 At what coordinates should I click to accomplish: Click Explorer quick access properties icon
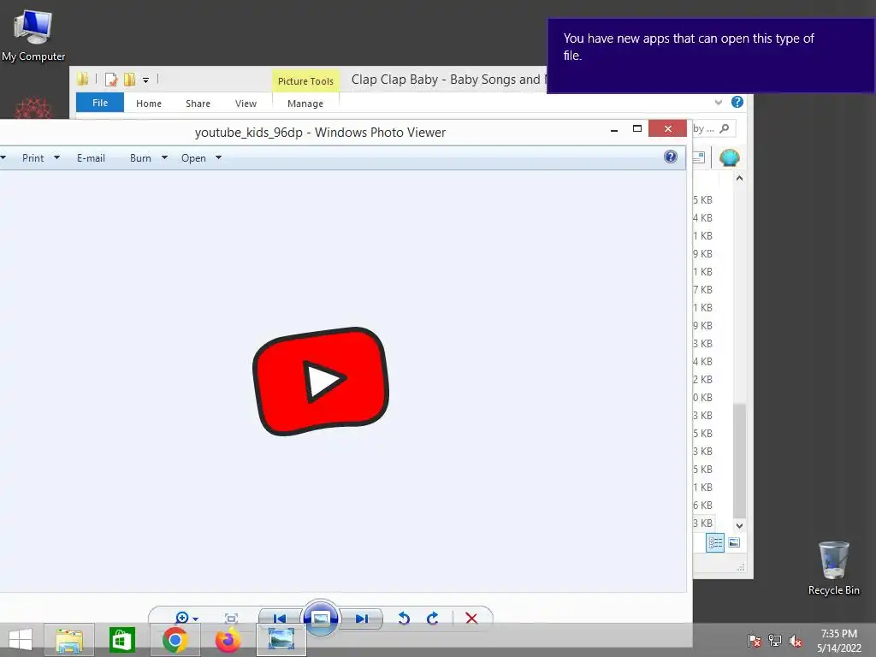point(111,80)
